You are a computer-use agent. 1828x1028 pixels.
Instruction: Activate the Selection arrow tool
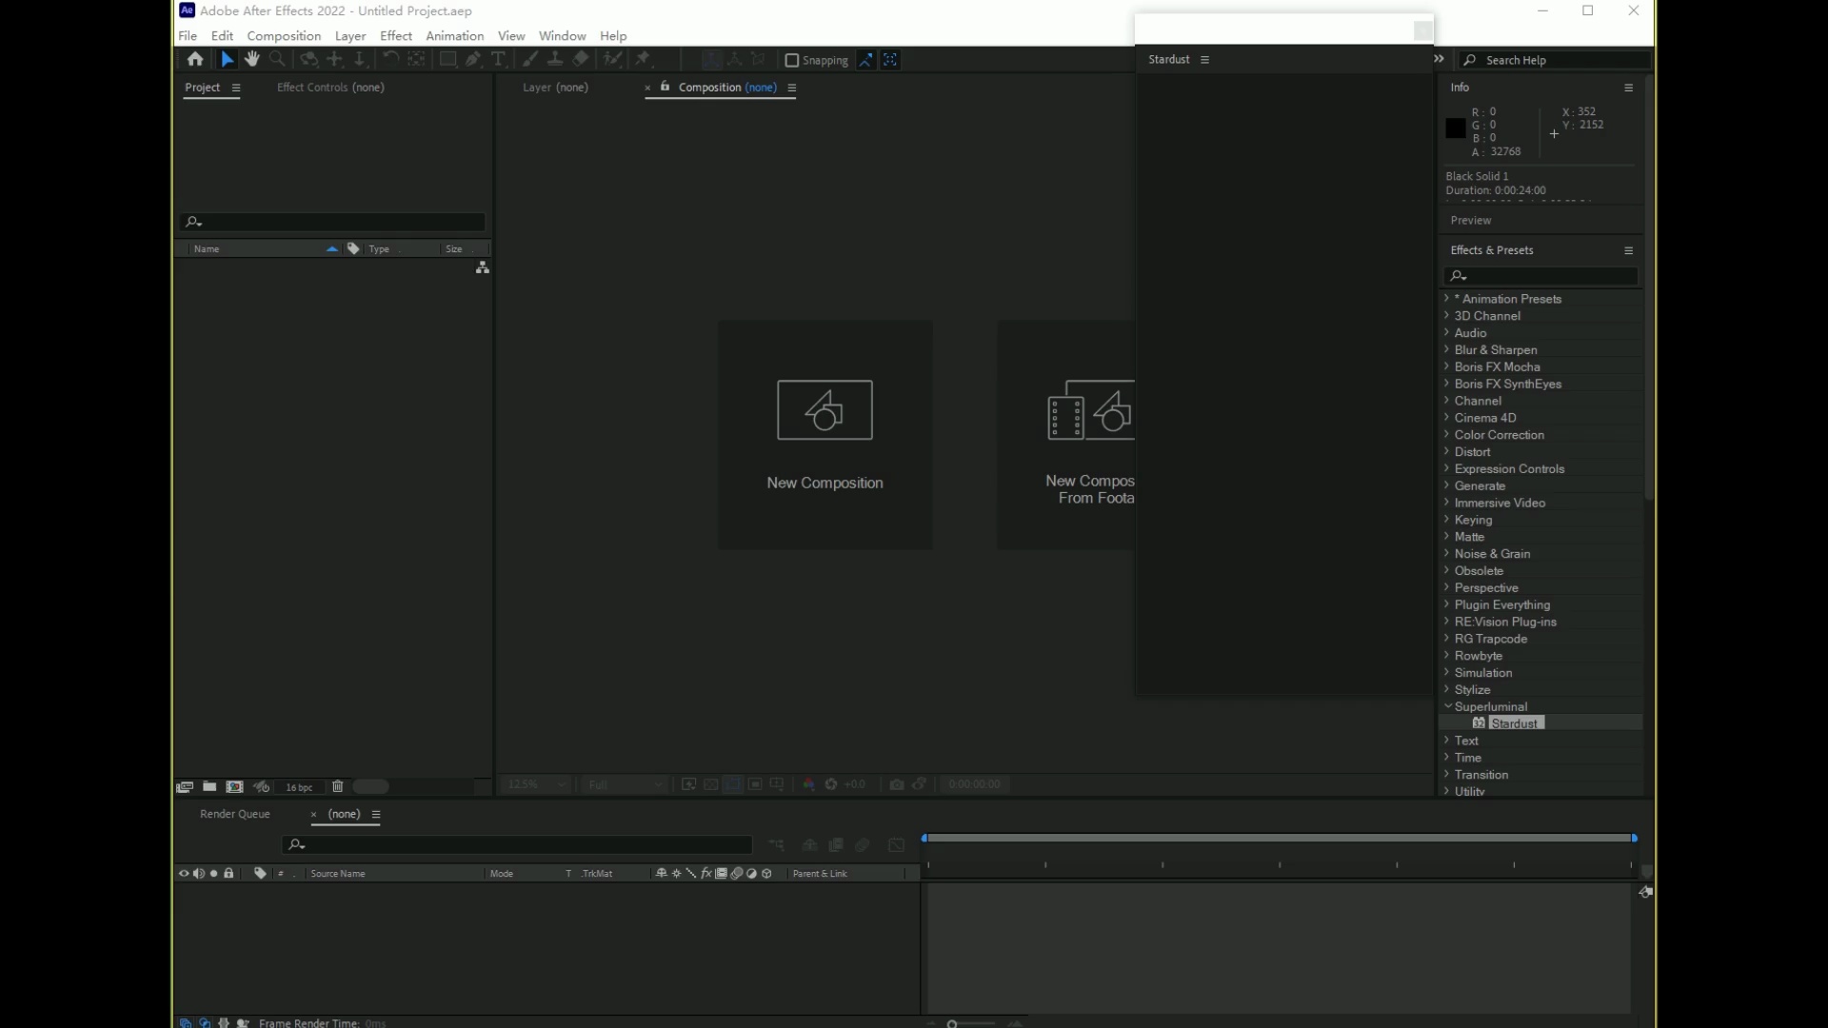(227, 59)
